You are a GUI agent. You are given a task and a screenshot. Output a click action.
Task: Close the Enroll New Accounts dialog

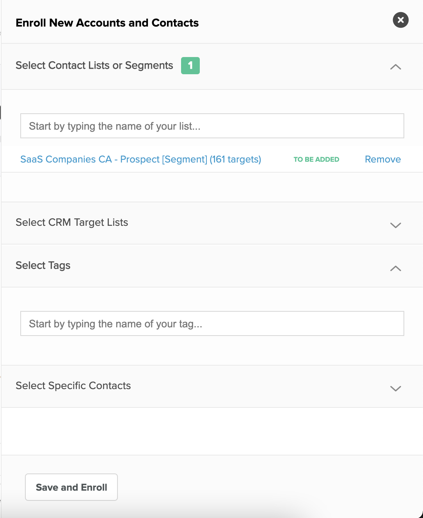(x=400, y=20)
